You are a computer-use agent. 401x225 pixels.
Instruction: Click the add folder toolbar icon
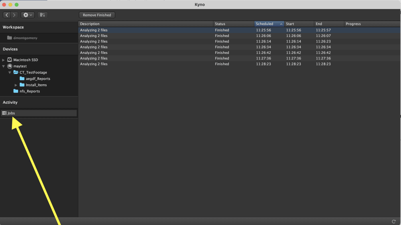point(42,15)
